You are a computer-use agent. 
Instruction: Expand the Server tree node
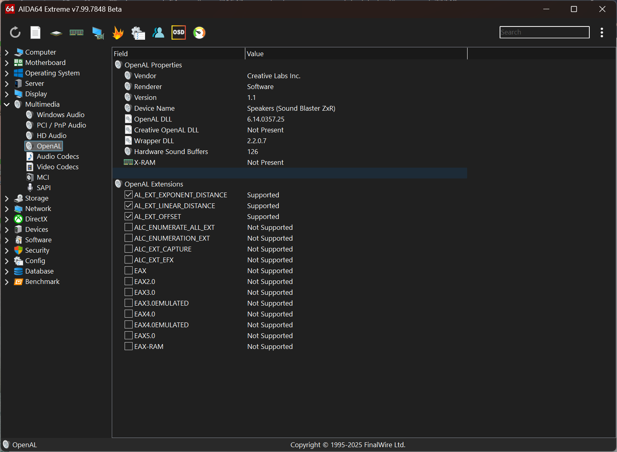coord(6,83)
